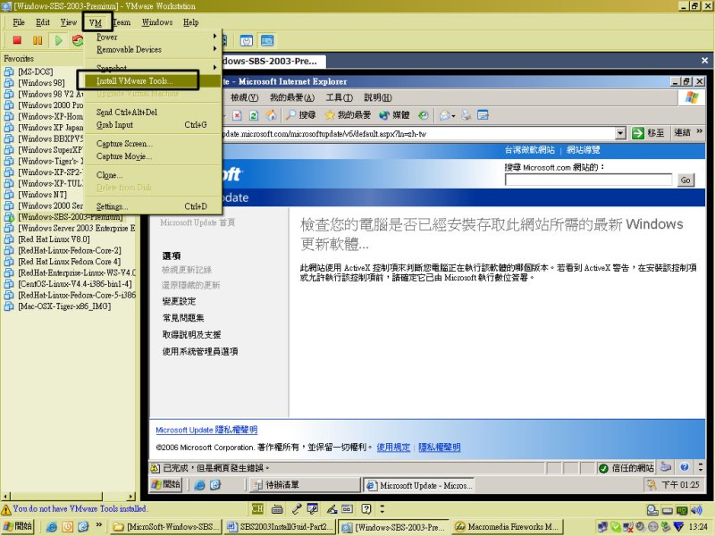This screenshot has width=715, height=536.
Task: Select [Mac-OSX-Tiger-x86_IMG] in Favorites list
Action: pos(64,306)
